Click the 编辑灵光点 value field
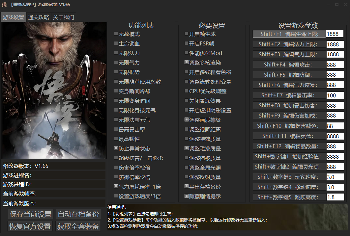Image resolution: width=350 pixels, height=236 pixels. (335, 167)
